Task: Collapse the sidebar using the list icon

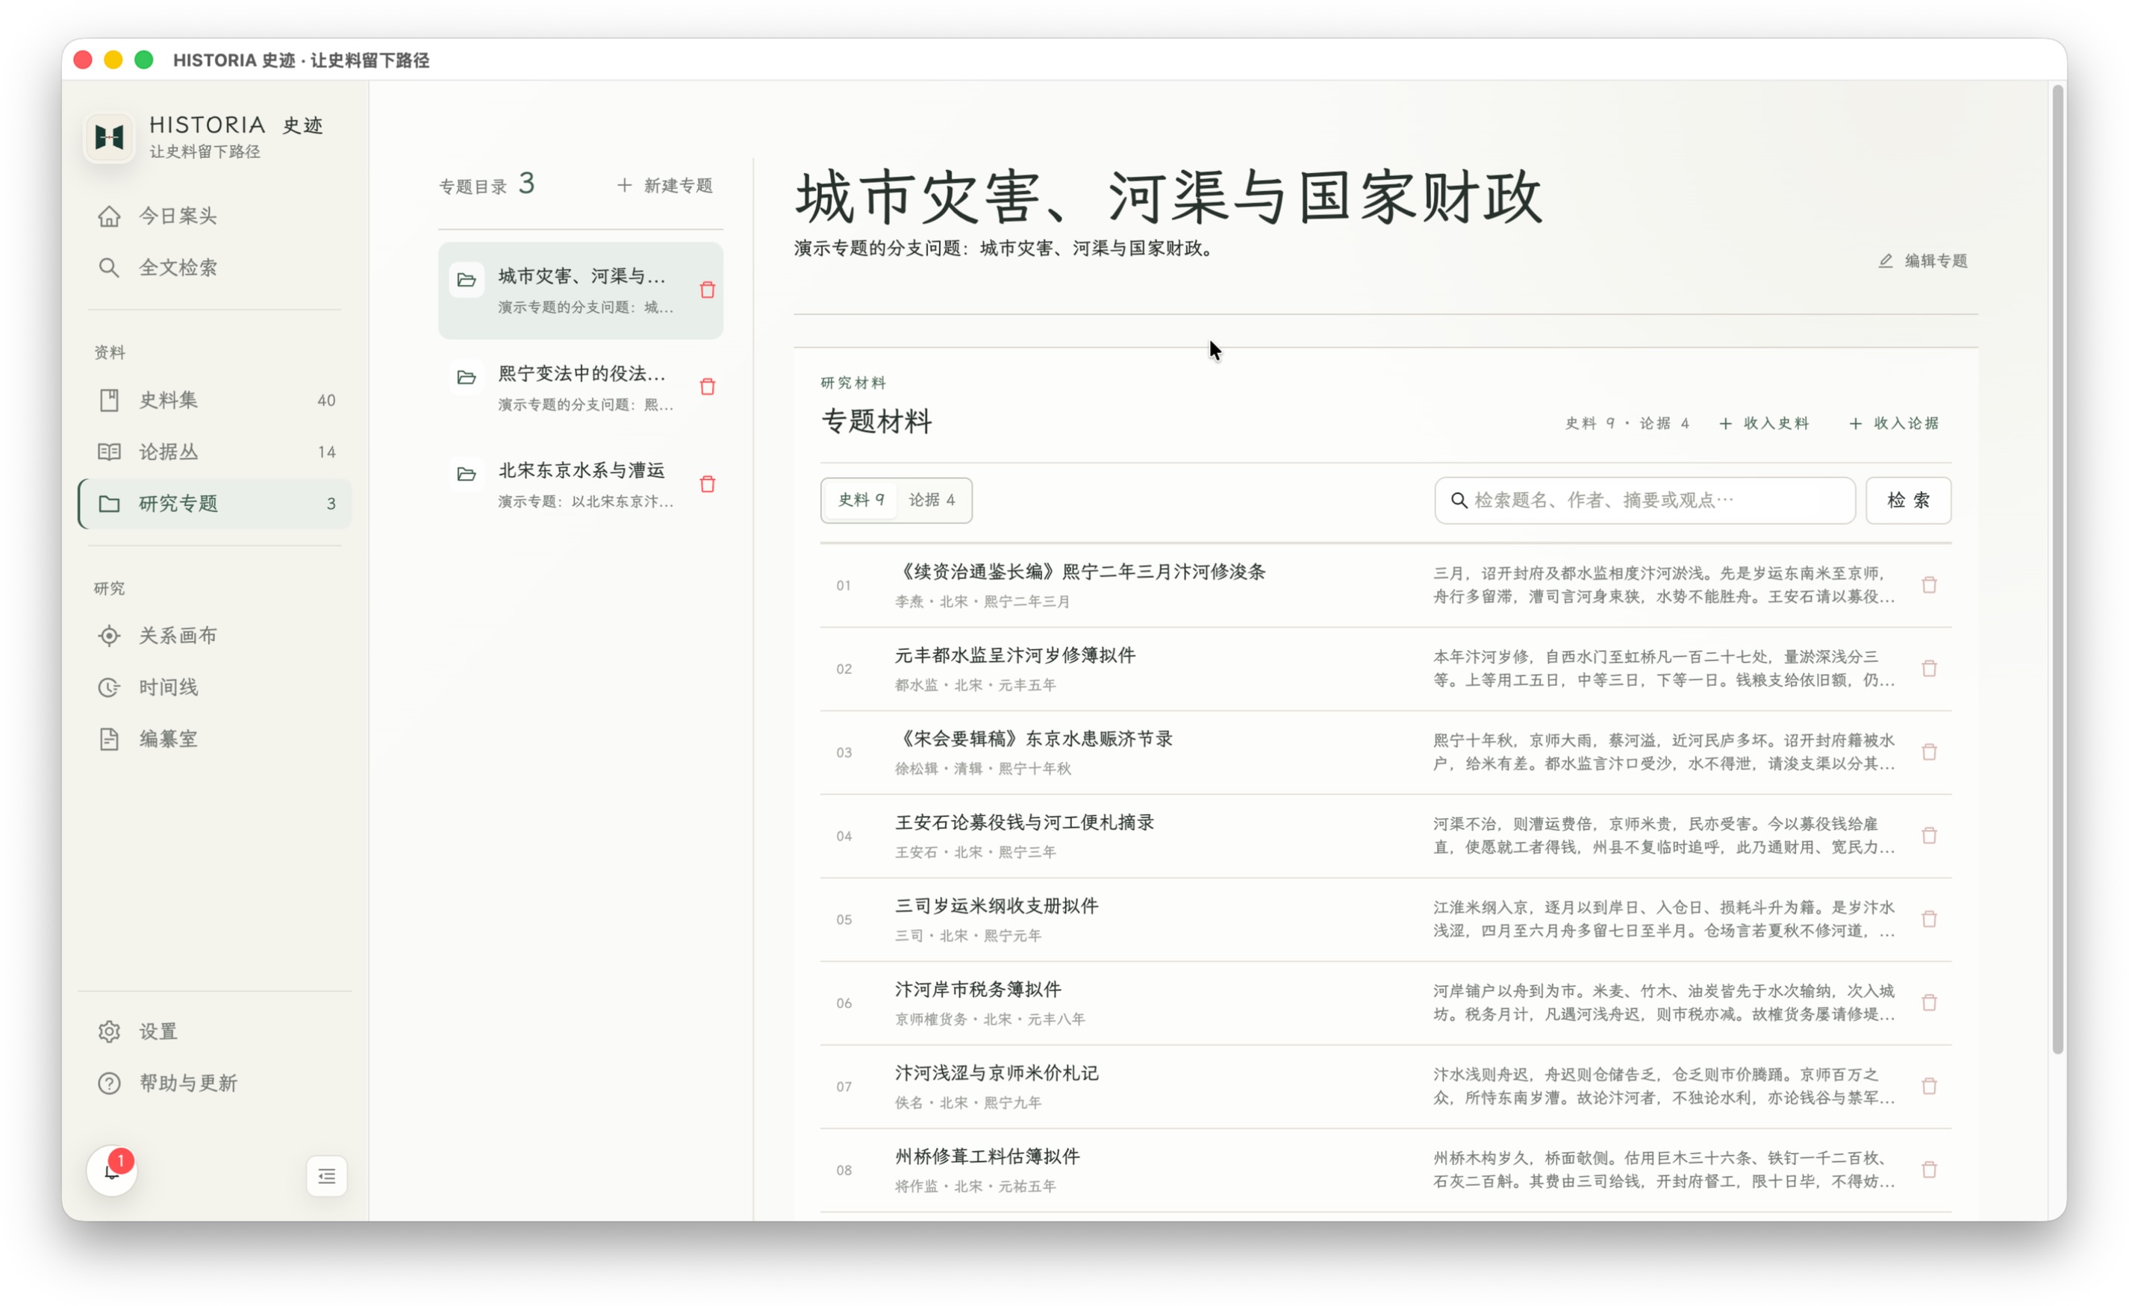Action: coord(327,1175)
